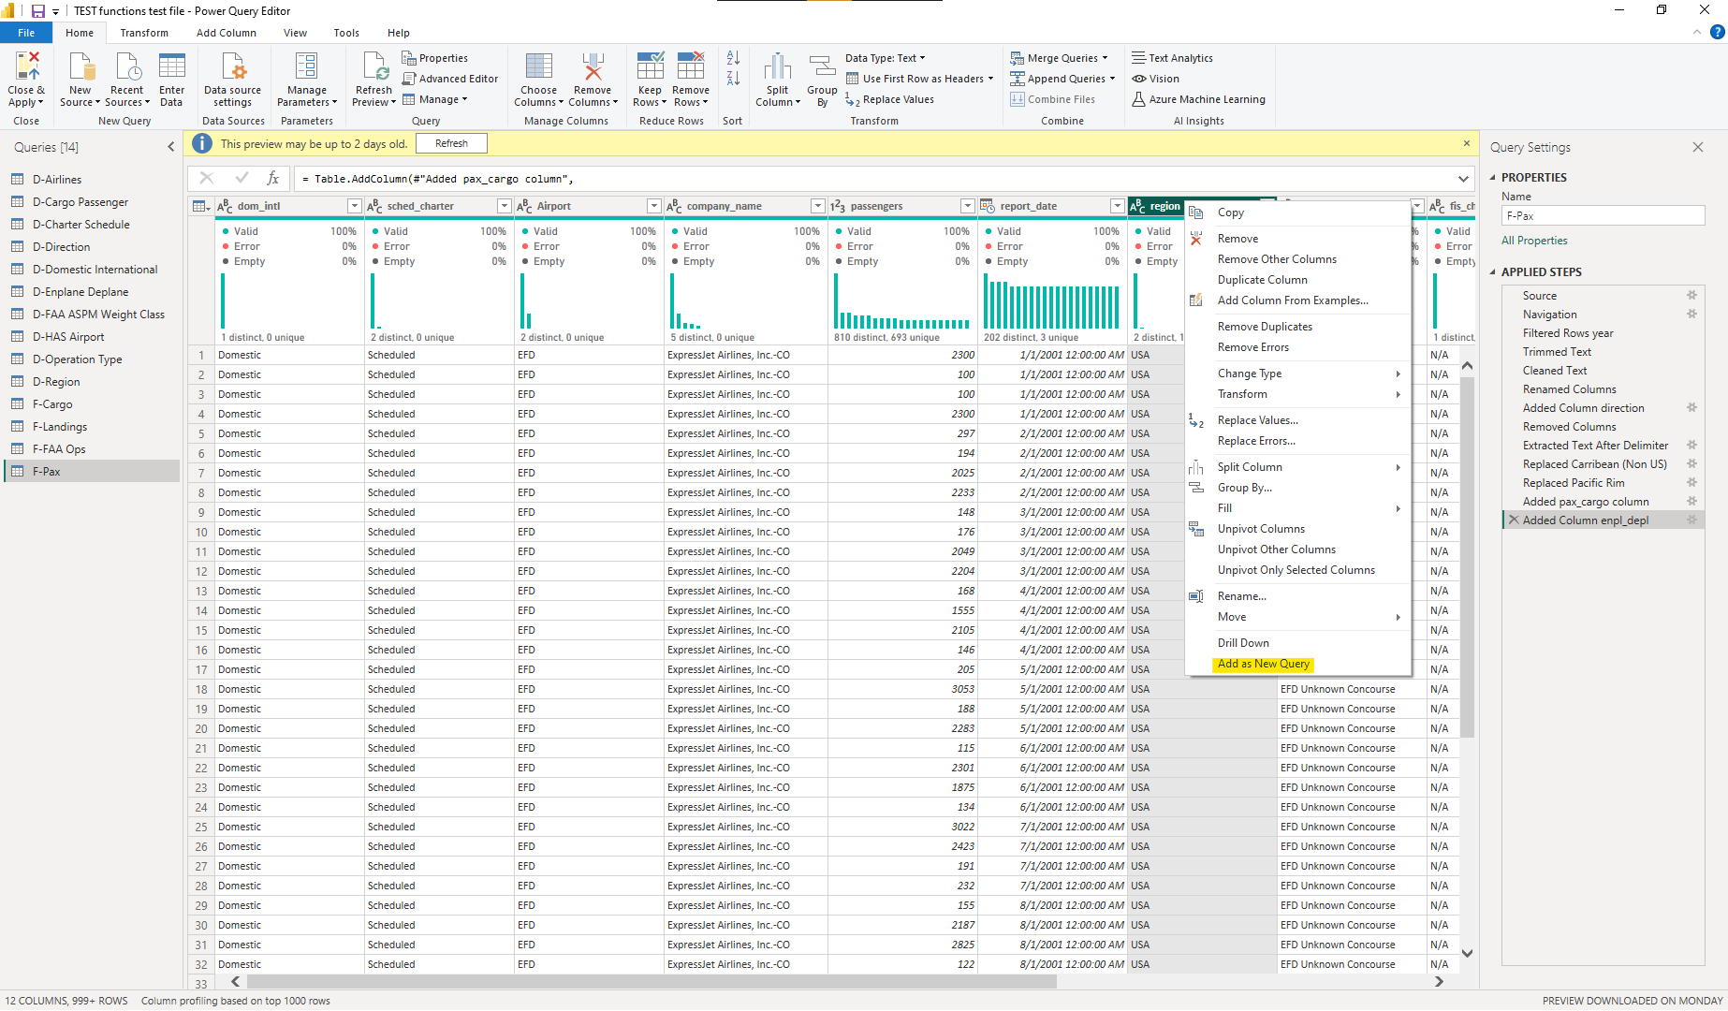Switch to the Add Column tab
This screenshot has width=1728, height=1011.
[x=226, y=33]
